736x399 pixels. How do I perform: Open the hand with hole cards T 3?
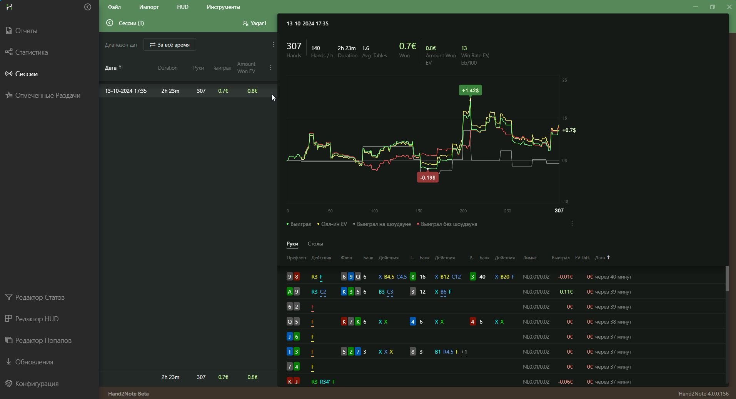(506, 352)
